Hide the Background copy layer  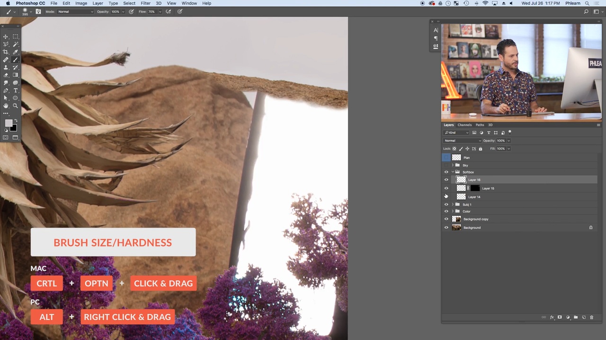446,219
